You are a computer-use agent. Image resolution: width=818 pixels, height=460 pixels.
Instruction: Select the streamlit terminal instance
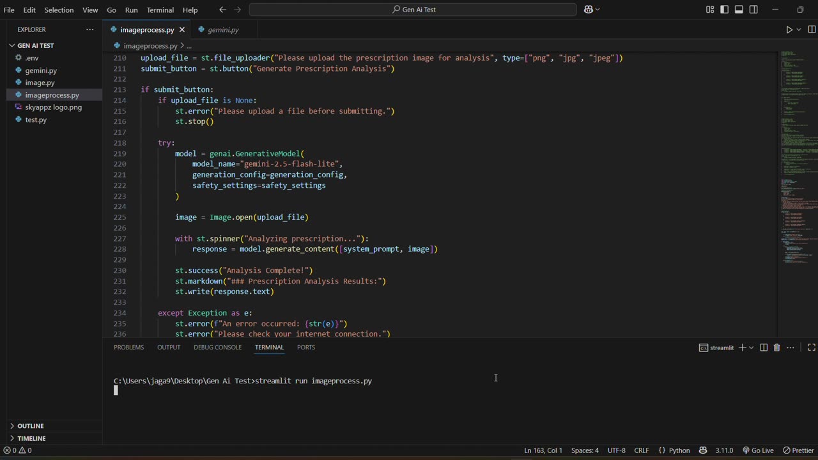(716, 348)
